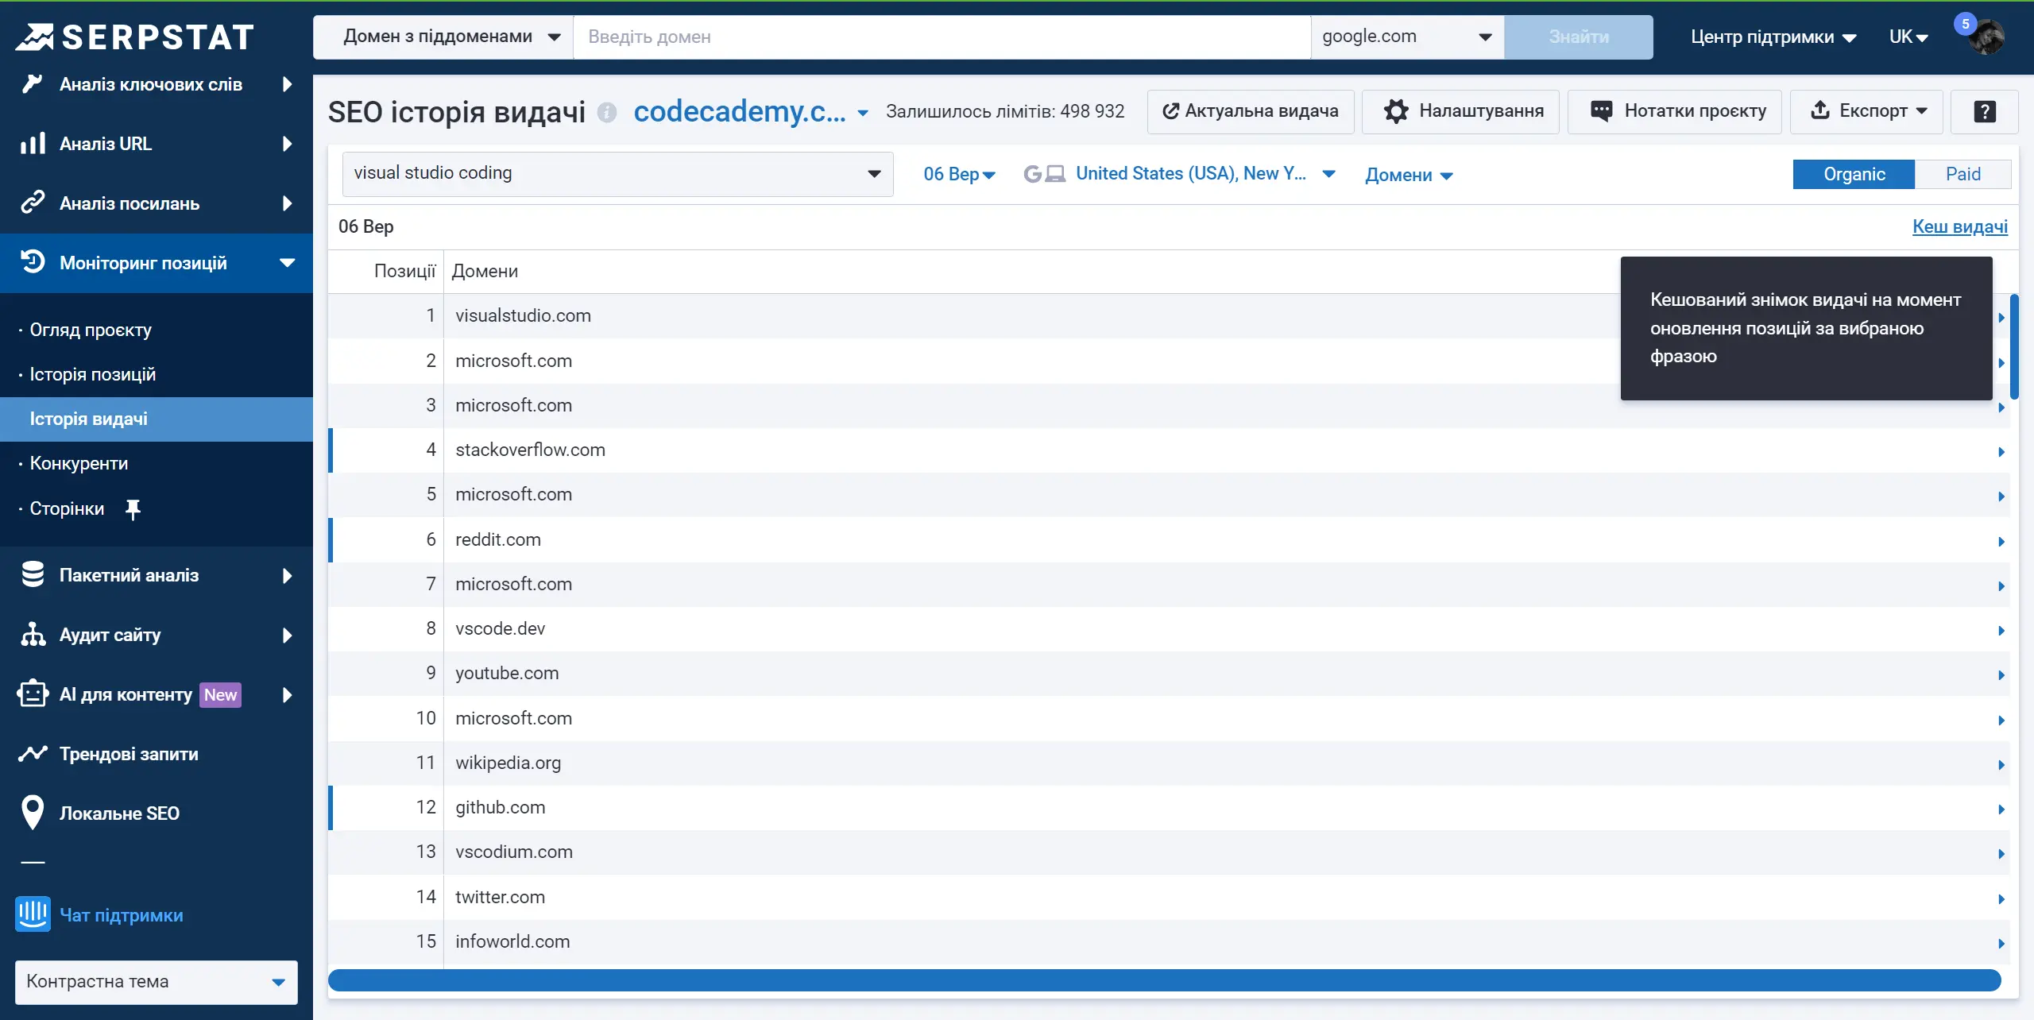Click the link analysis chain icon
The image size is (2034, 1020).
pos(33,203)
